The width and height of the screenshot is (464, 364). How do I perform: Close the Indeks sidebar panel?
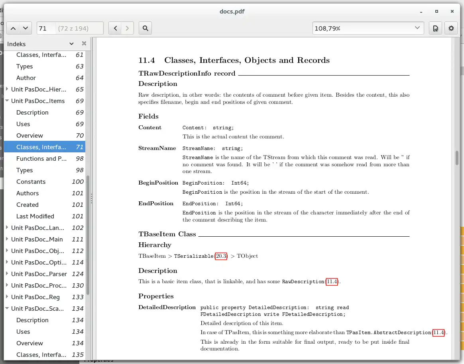point(84,44)
